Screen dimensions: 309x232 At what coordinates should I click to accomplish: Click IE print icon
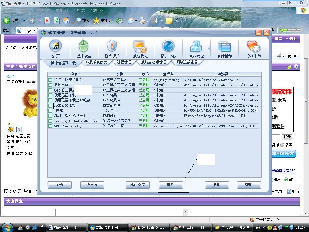click(143, 20)
